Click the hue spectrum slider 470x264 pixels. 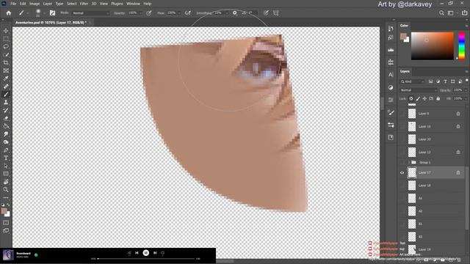point(462,46)
